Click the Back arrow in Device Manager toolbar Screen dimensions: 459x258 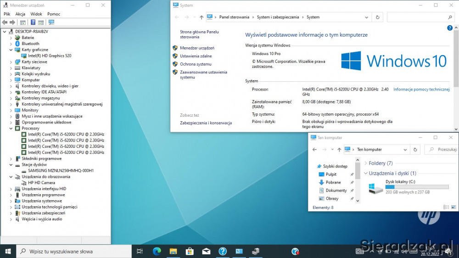[x=5, y=22]
